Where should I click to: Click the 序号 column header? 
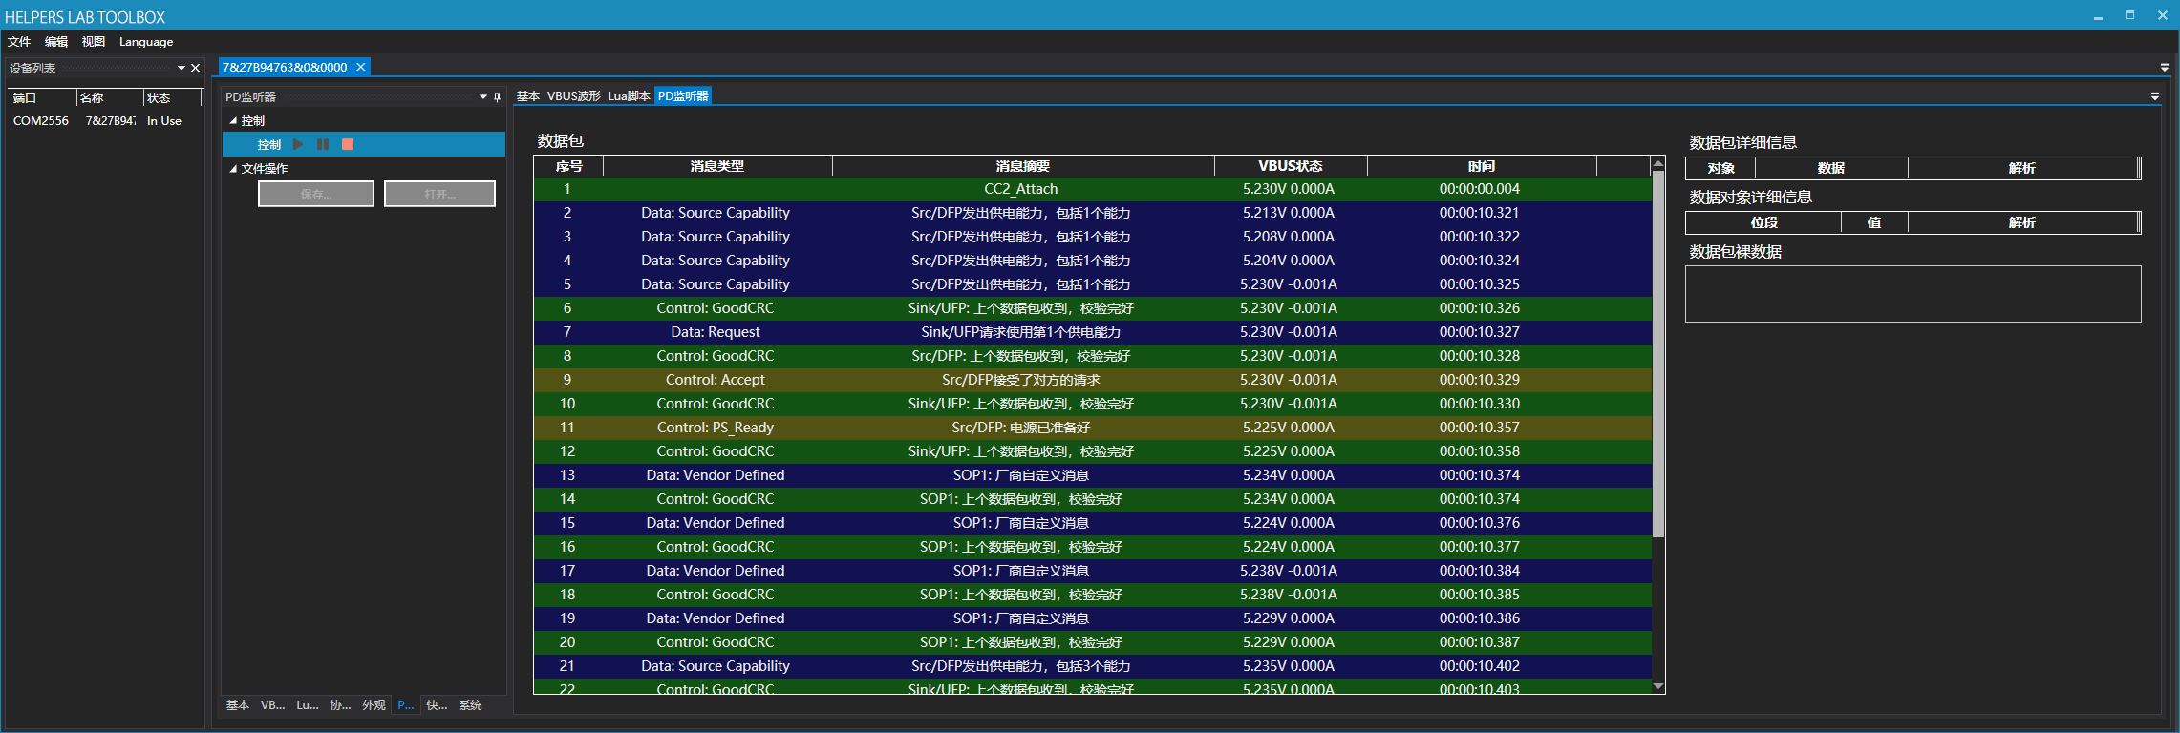click(x=568, y=166)
